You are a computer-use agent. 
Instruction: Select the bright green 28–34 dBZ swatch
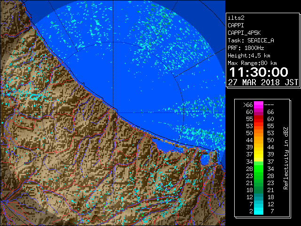[259, 169]
